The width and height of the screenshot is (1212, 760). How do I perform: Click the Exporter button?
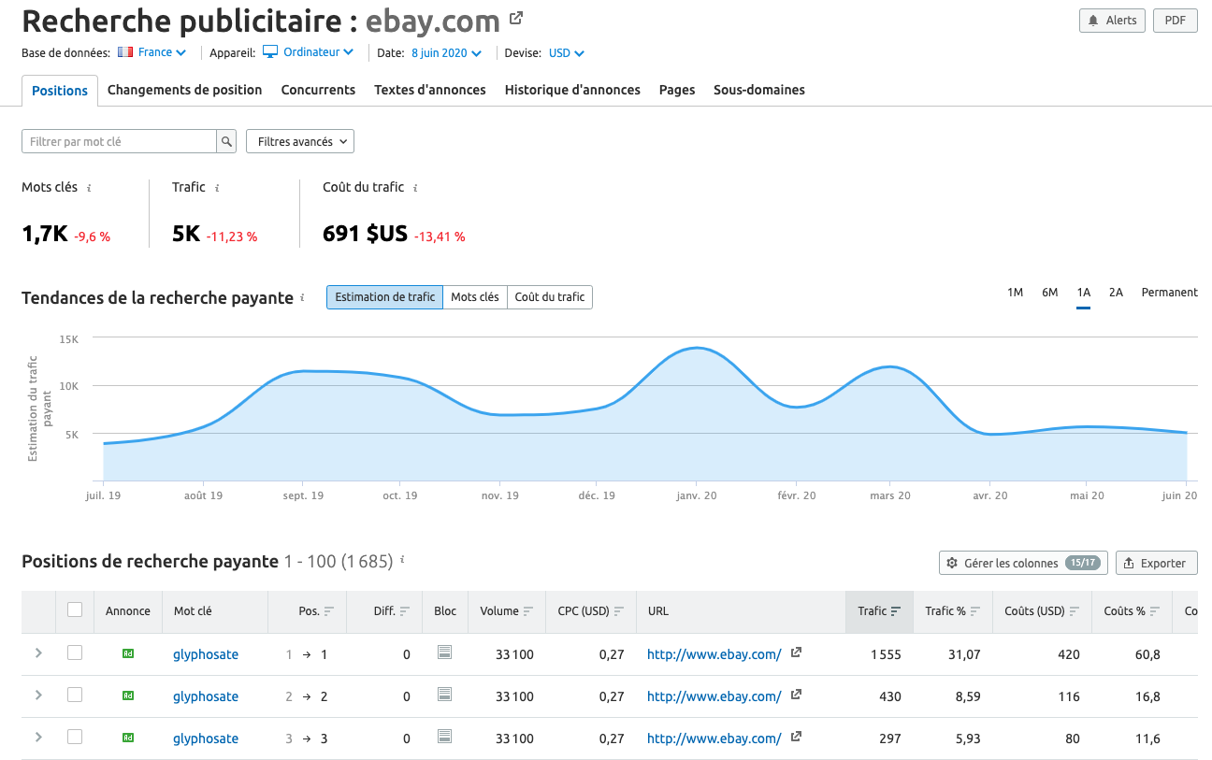(x=1157, y=563)
